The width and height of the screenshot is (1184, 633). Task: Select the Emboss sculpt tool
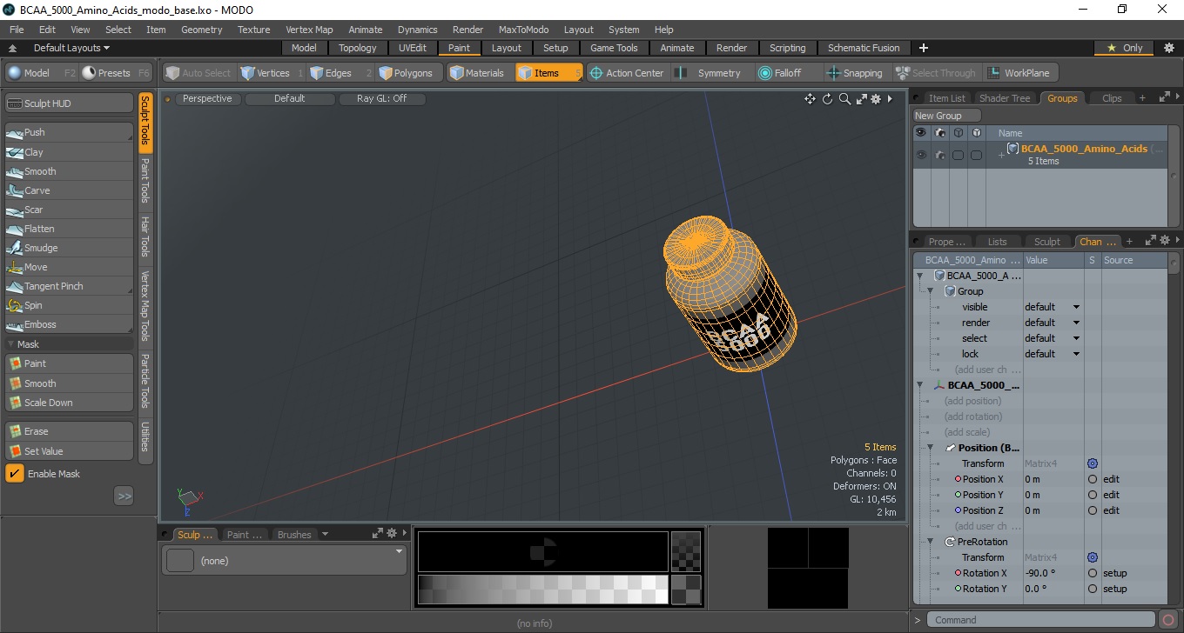coord(70,324)
